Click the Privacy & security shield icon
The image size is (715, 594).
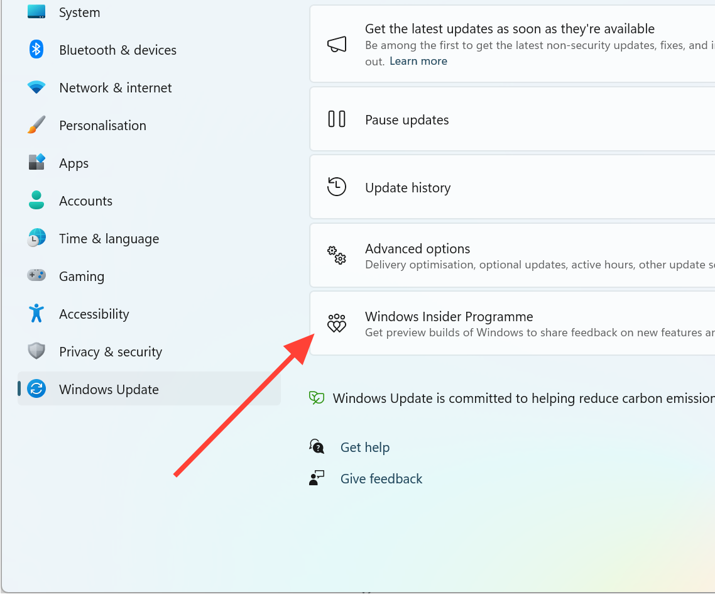(36, 351)
